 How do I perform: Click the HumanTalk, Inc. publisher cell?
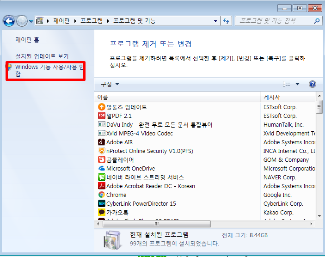(x=283, y=124)
